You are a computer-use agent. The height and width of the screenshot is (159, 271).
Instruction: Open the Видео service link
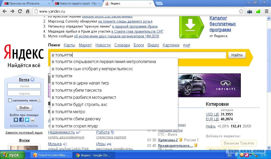[x=153, y=45]
